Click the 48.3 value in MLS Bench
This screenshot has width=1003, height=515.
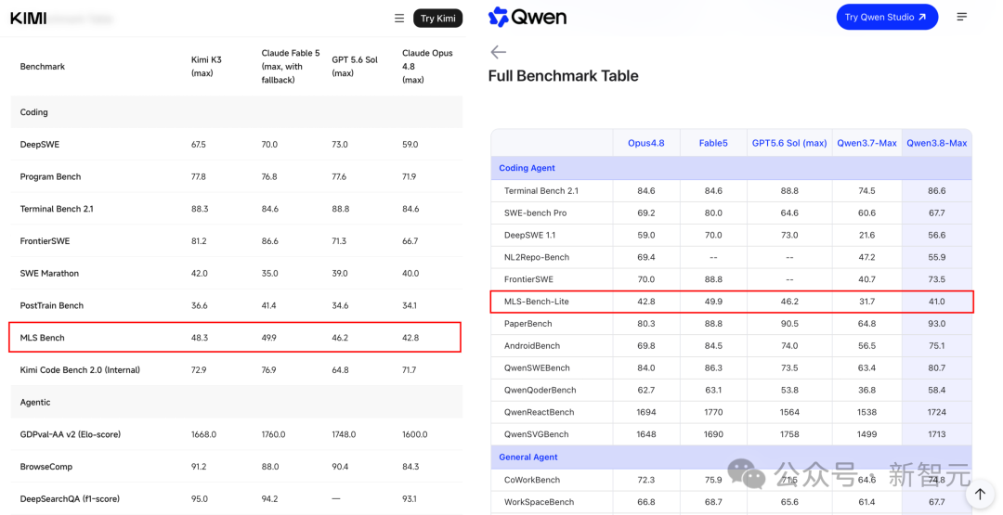pyautogui.click(x=200, y=338)
